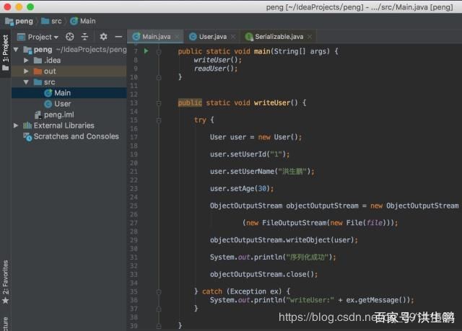The height and width of the screenshot is (331, 462).
Task: Click the orange out folder icon
Action: pyautogui.click(x=38, y=71)
